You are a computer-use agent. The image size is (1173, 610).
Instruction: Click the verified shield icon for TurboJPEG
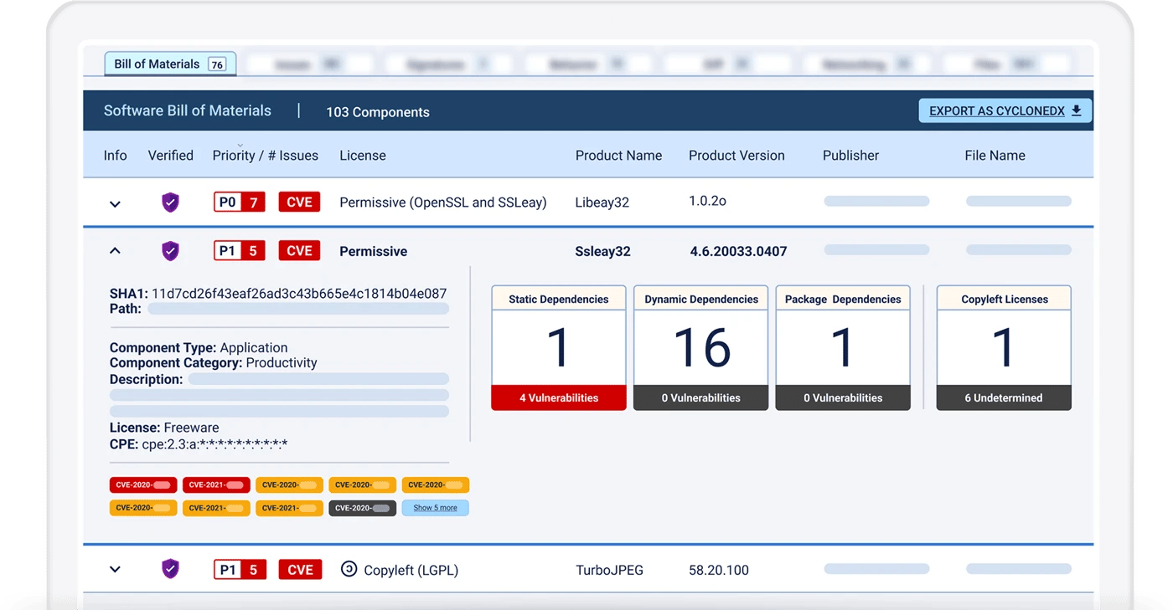pyautogui.click(x=170, y=569)
